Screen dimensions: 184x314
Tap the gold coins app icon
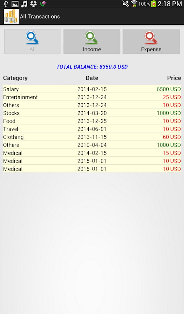pyautogui.click(x=11, y=16)
